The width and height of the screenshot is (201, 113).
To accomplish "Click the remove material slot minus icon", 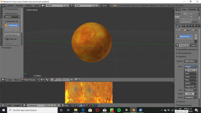I will pyautogui.click(x=196, y=39).
